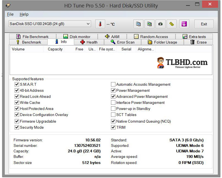Toggle the Write Cache checkbox

point(17,103)
